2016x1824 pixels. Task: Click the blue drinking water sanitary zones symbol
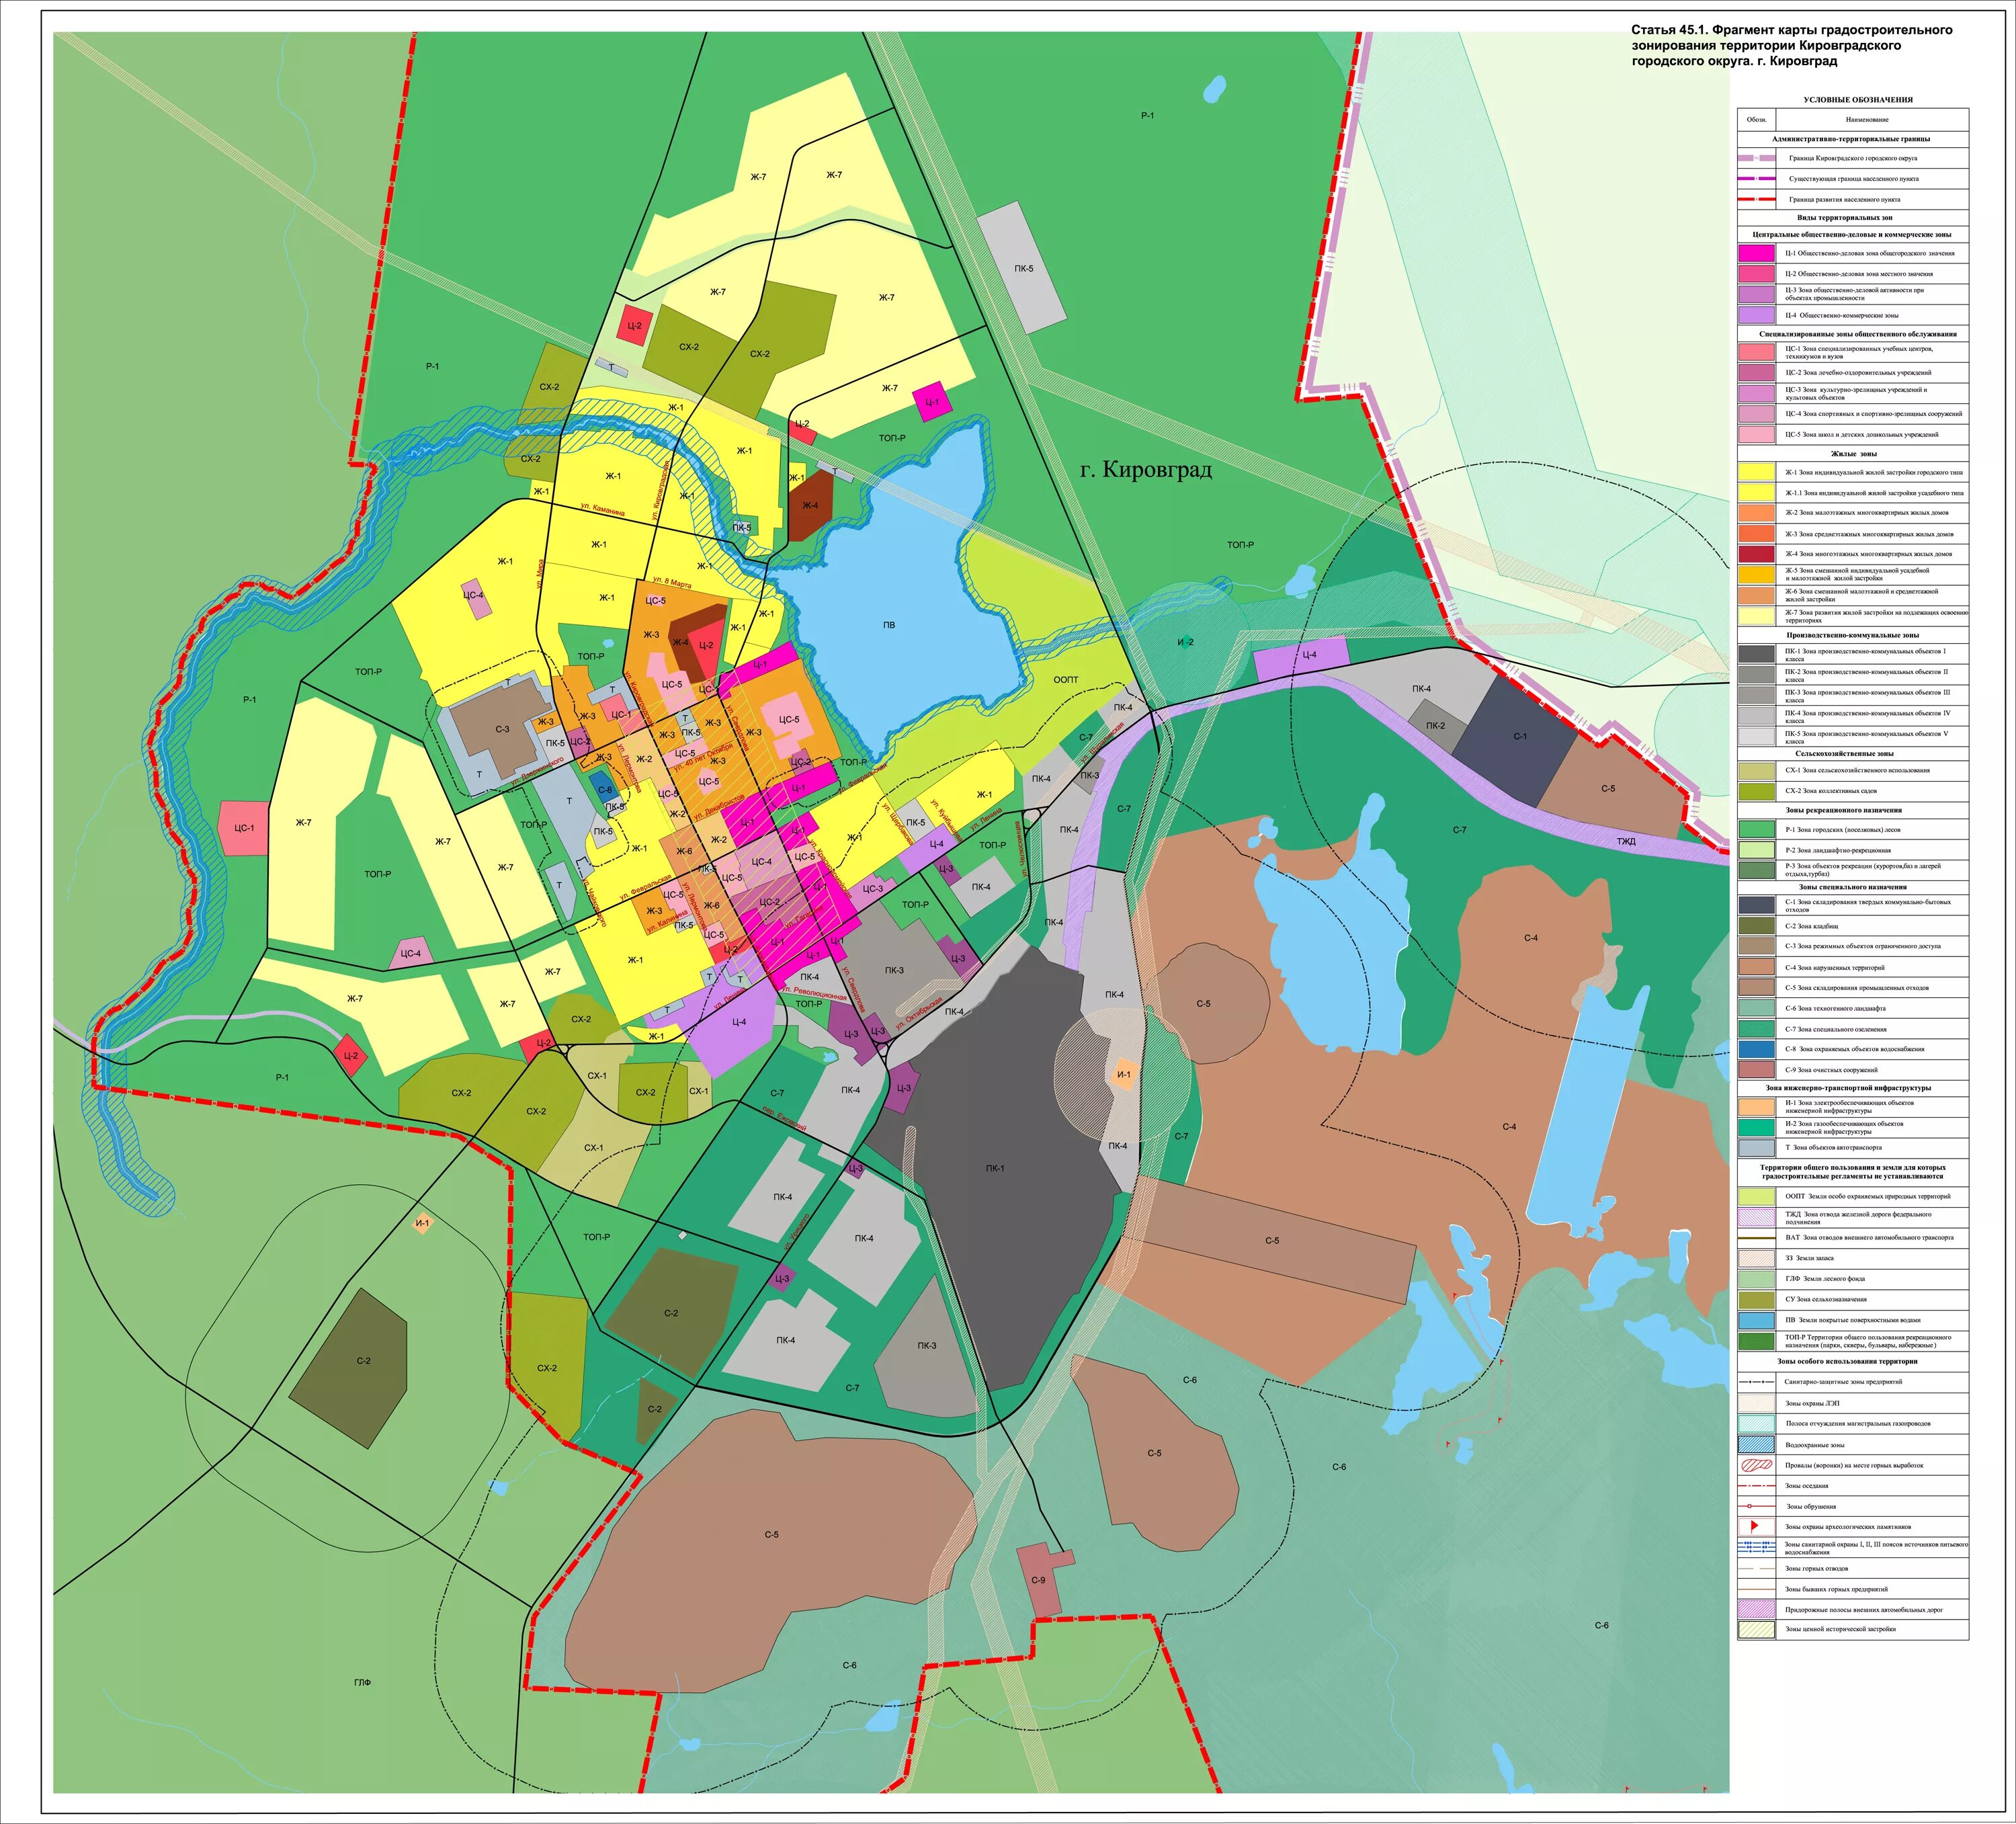tap(1756, 1547)
